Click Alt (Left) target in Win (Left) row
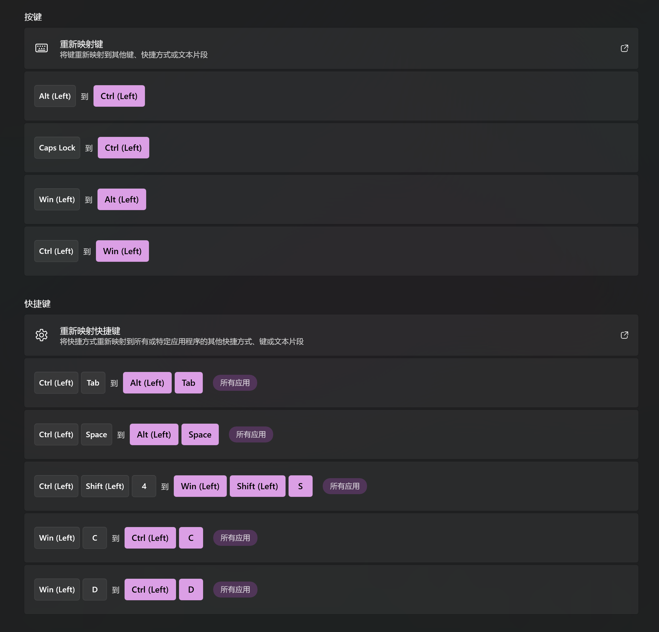The height and width of the screenshot is (632, 659). click(x=122, y=199)
